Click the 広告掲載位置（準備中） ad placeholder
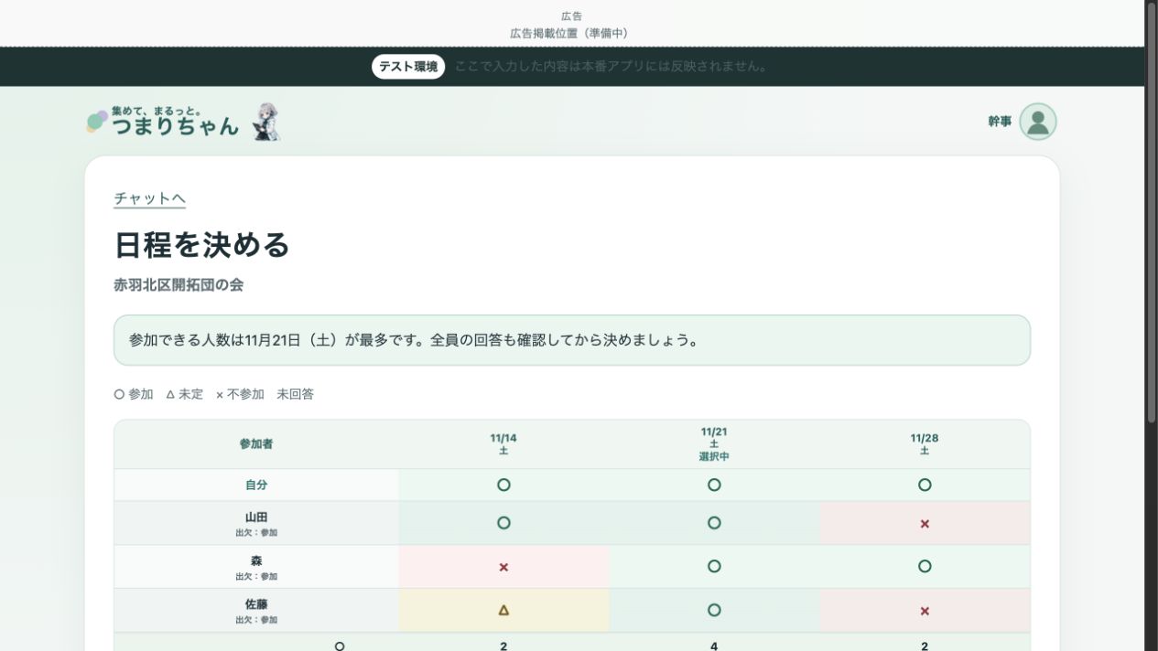Image resolution: width=1158 pixels, height=651 pixels. coord(571,33)
